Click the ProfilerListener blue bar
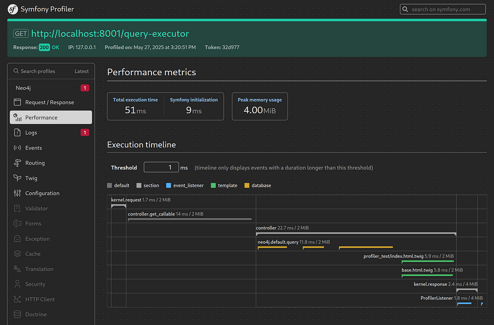 coord(464,304)
